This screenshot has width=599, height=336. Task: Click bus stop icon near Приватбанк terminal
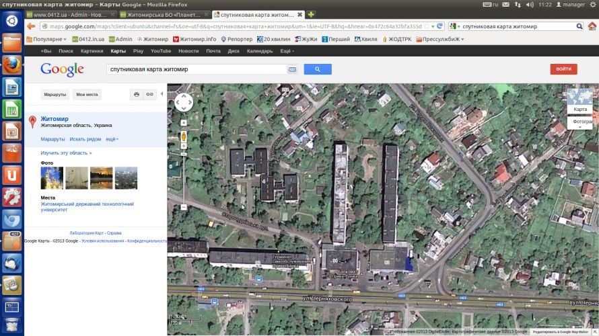click(258, 279)
